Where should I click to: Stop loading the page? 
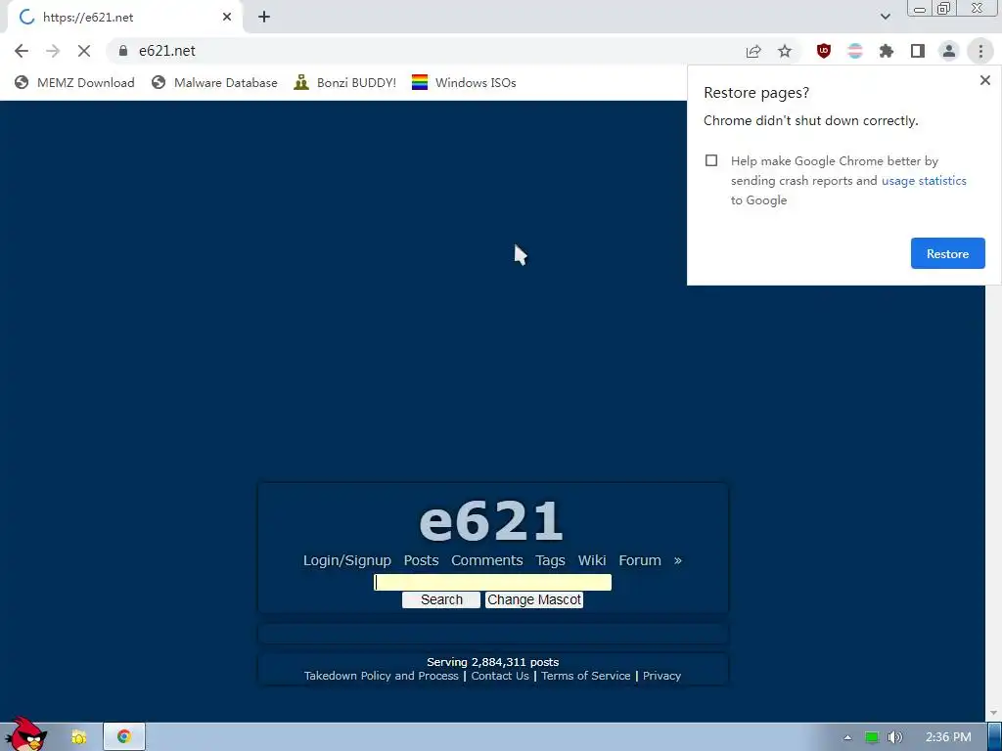84,51
